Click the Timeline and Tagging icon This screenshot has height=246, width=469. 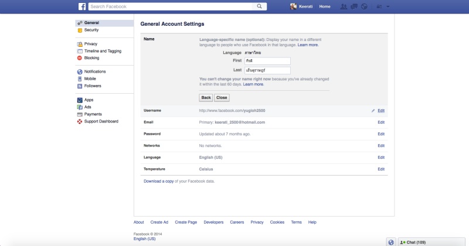80,51
